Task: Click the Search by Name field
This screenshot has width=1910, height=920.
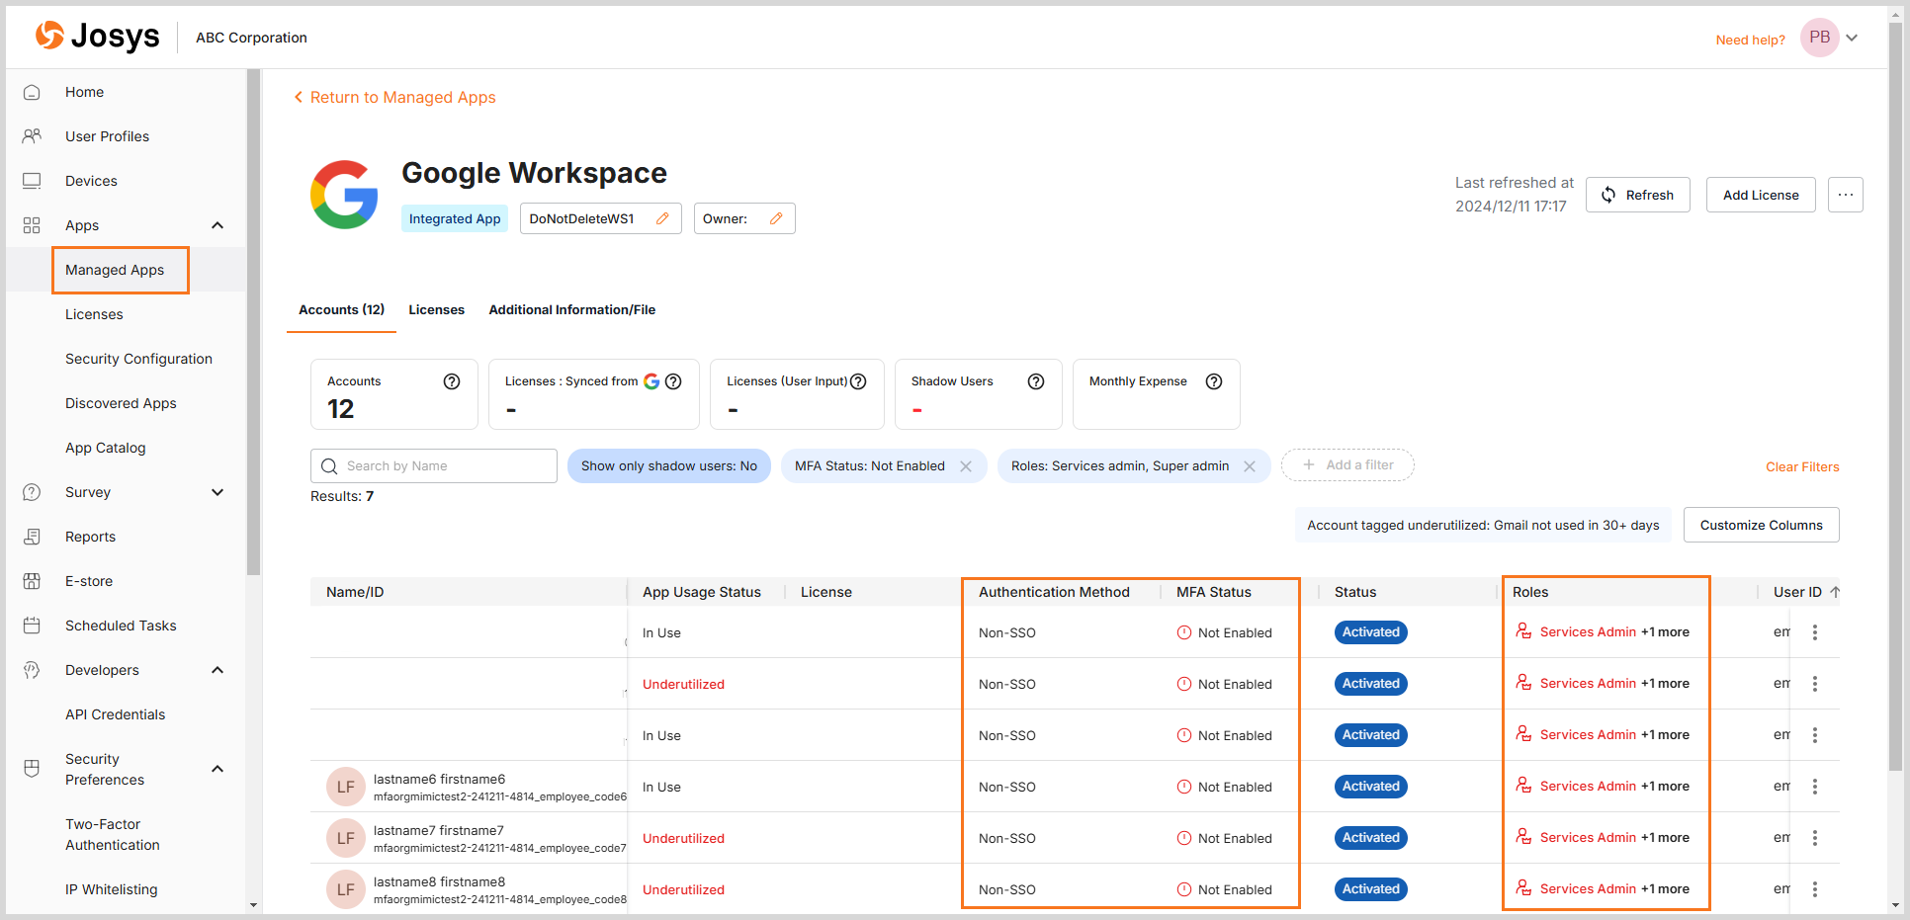Action: click(x=434, y=465)
